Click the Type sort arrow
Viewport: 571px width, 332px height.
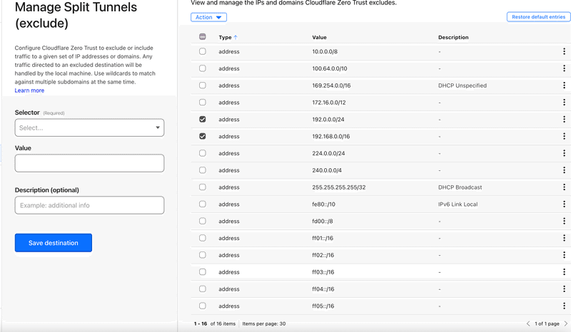[236, 37]
